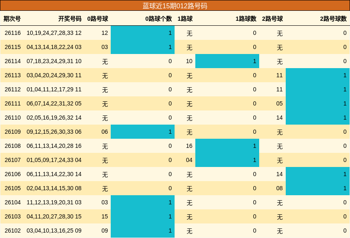
Task: Click draw numbers 06,11,13,14,22,30 14
Action: click(54, 174)
